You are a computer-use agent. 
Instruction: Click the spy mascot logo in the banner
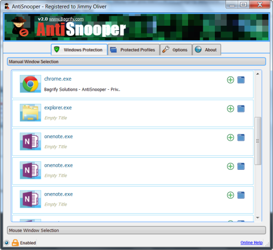[x=20, y=26]
